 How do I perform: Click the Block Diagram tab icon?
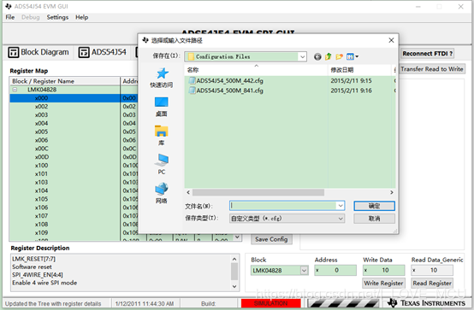click(14, 52)
